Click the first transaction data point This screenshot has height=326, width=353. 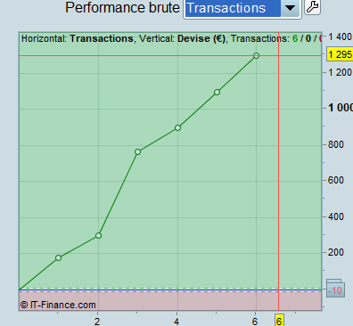click(58, 257)
